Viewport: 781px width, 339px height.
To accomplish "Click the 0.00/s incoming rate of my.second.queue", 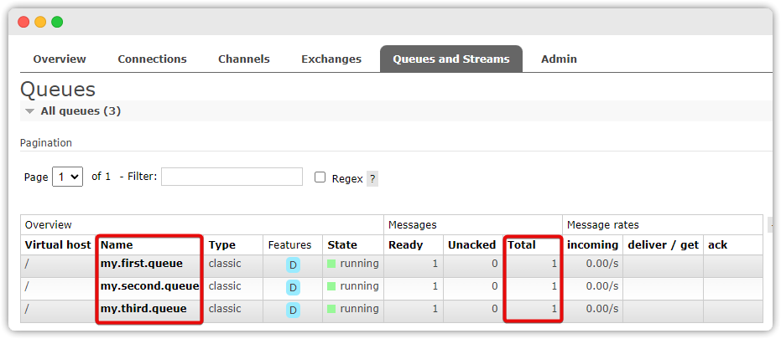I will (x=602, y=286).
